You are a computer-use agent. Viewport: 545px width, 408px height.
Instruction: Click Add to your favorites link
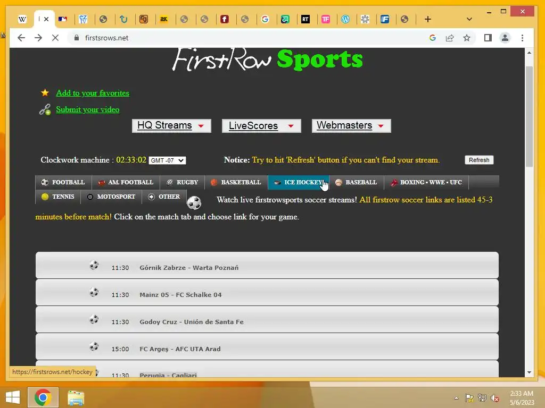click(x=93, y=93)
